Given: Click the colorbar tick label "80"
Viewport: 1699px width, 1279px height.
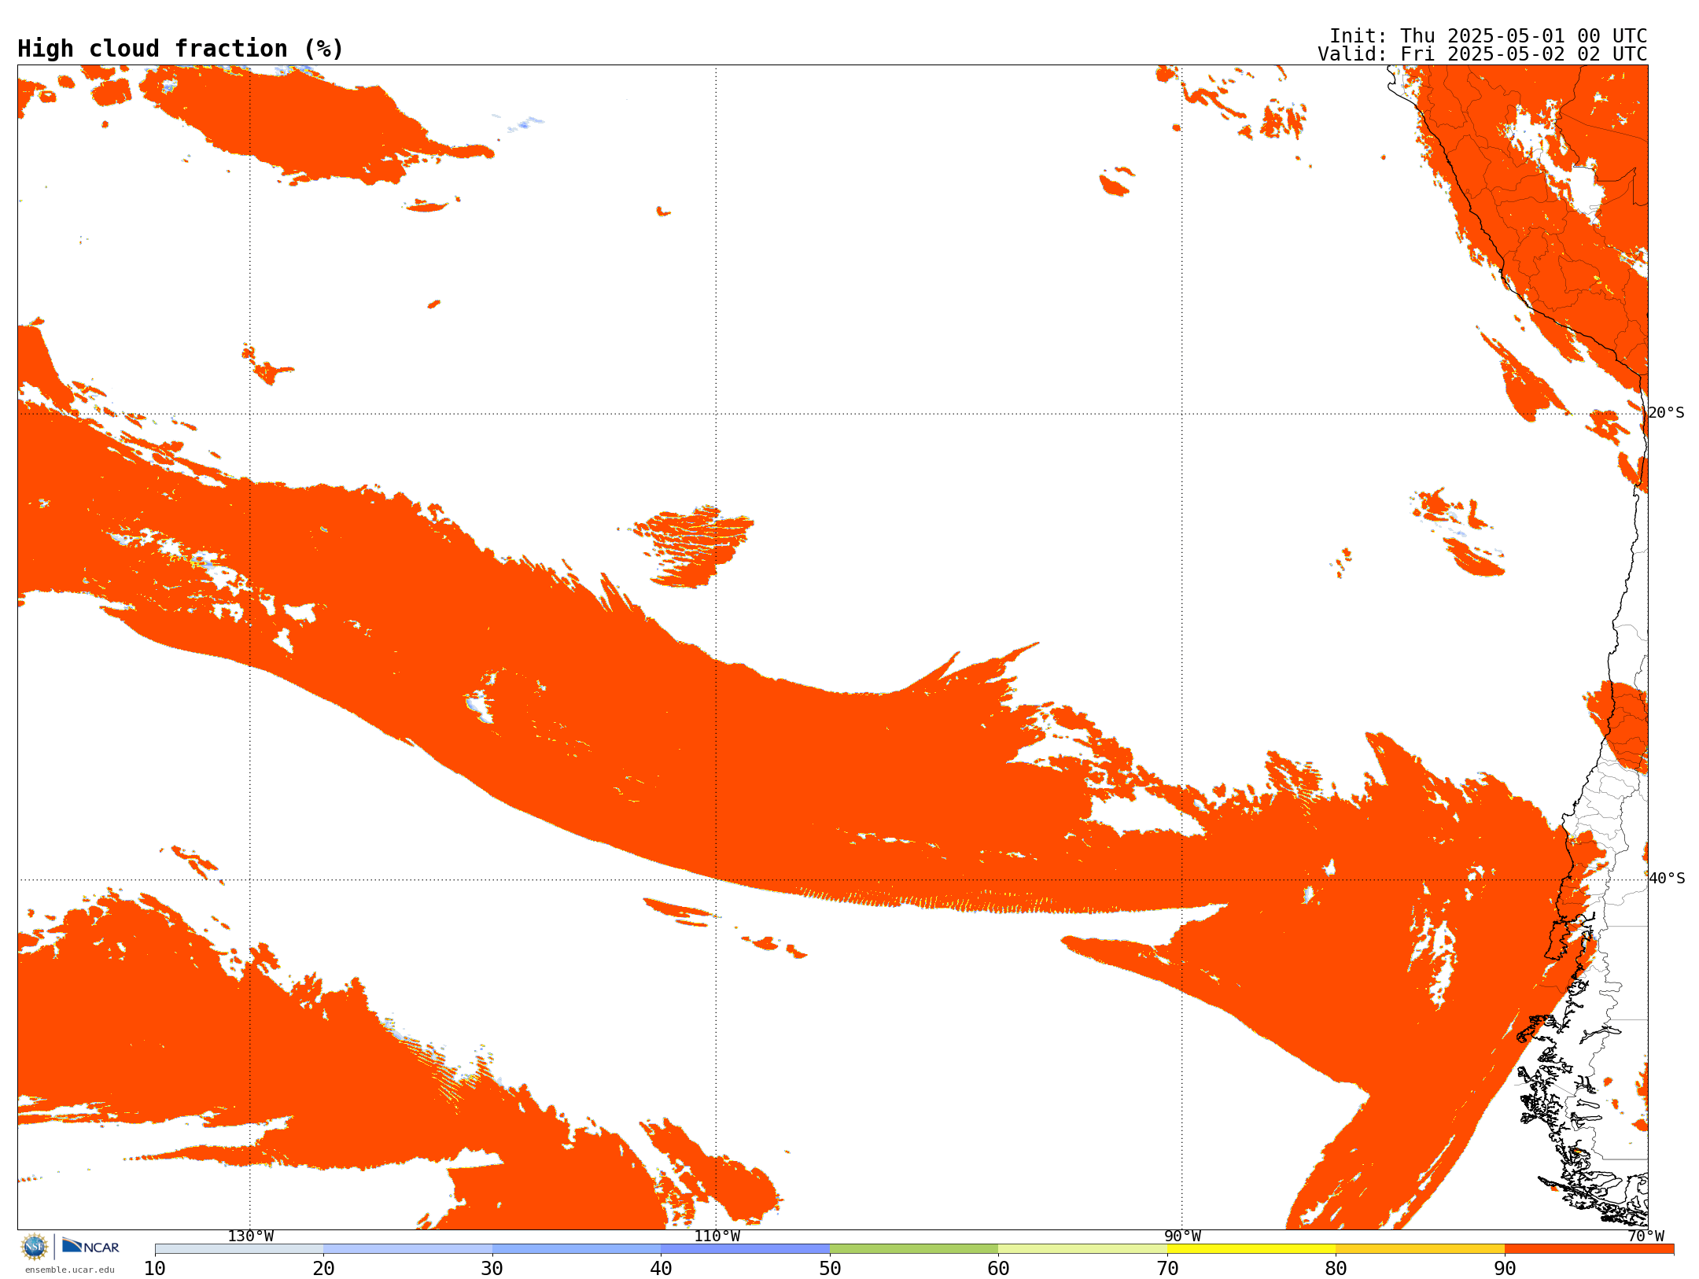Looking at the screenshot, I should (x=1336, y=1269).
